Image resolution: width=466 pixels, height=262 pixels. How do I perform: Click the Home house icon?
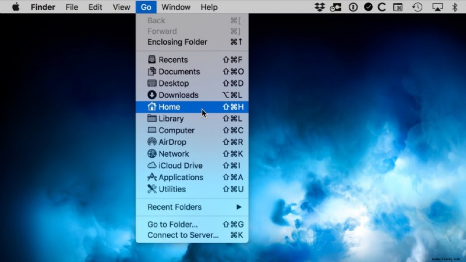point(151,106)
